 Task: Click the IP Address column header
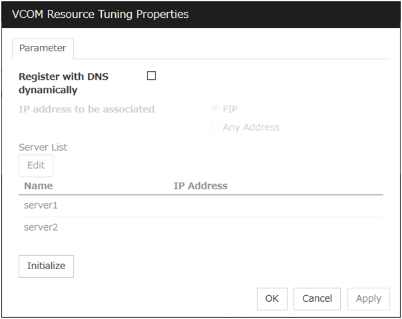pyautogui.click(x=200, y=186)
